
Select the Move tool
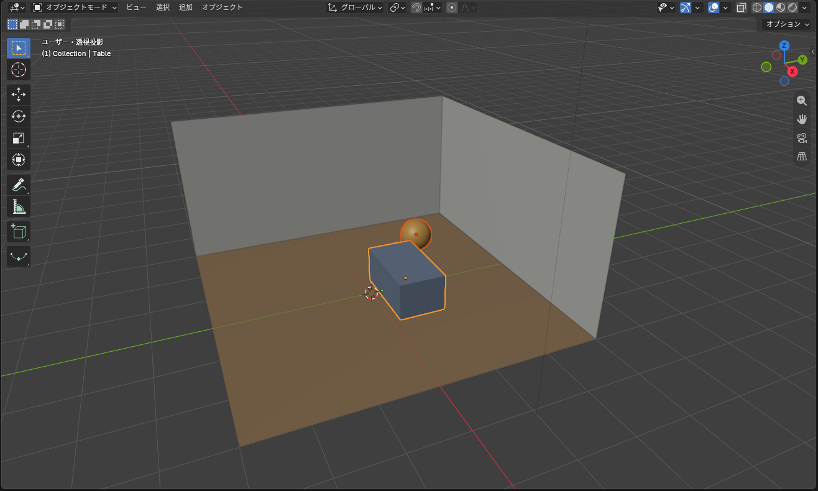tap(19, 94)
